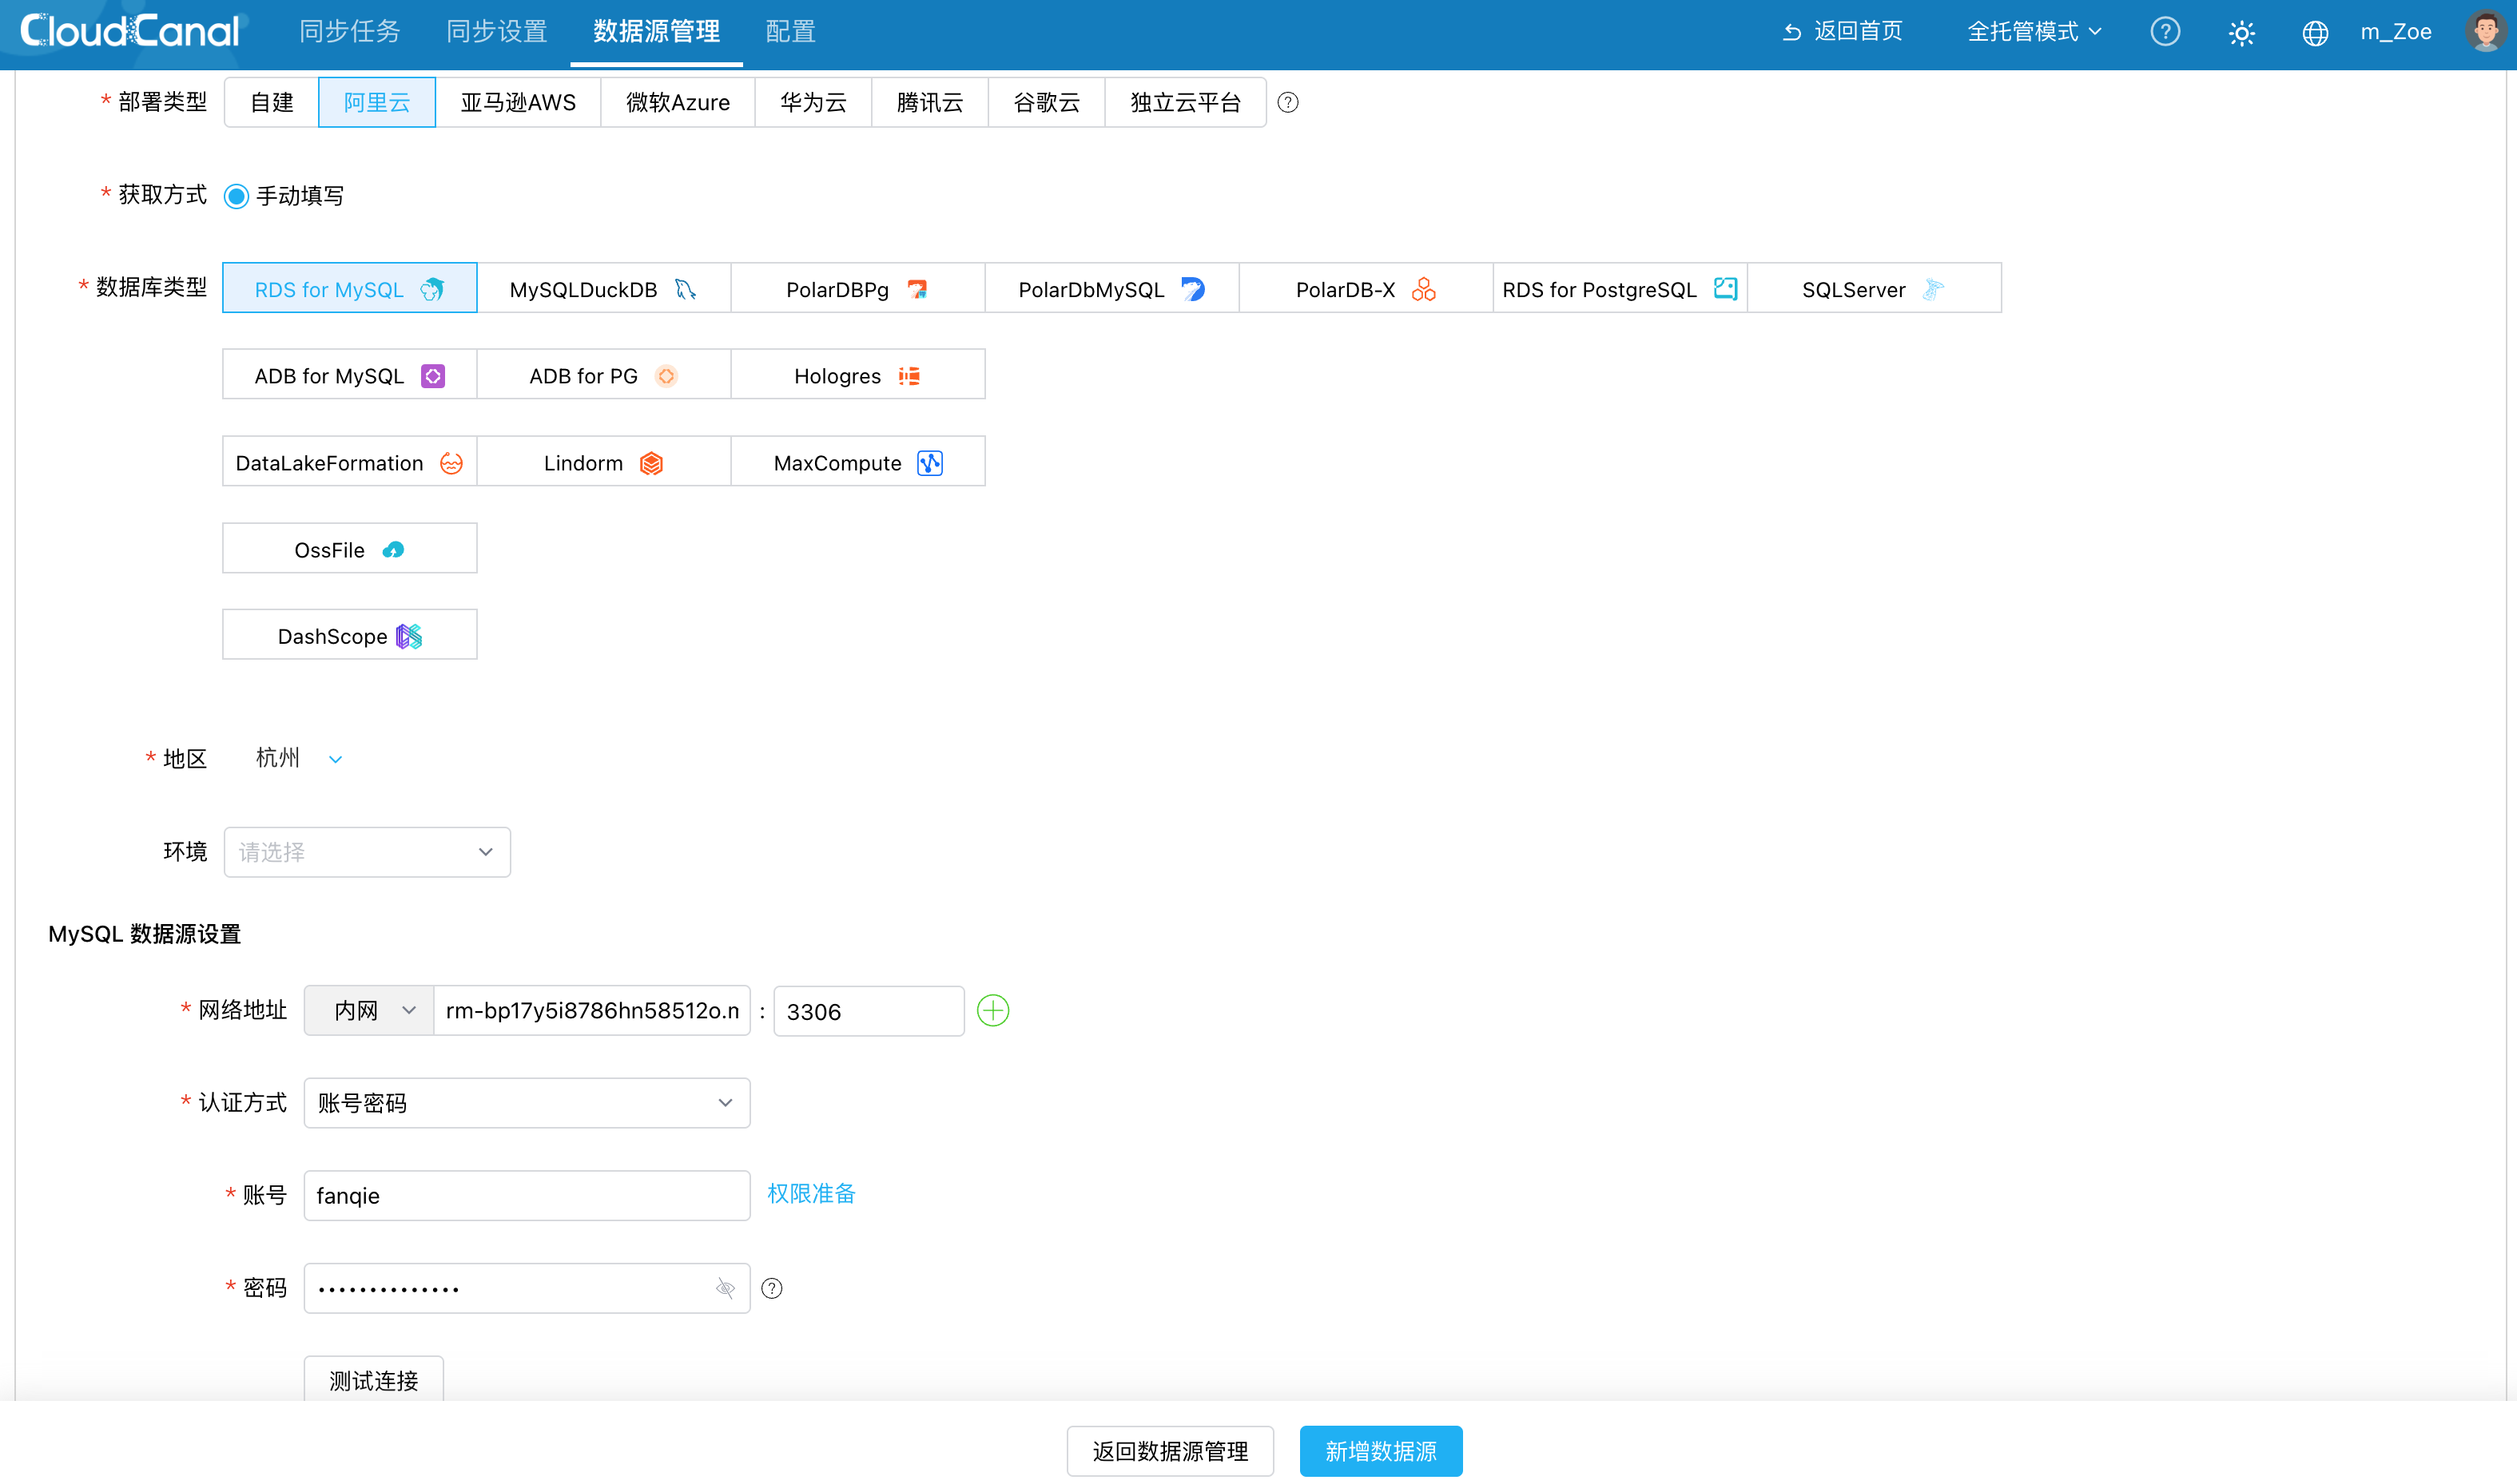Open 全托管模式 mode dropdown
2517x1484 pixels.
pyautogui.click(x=2034, y=32)
